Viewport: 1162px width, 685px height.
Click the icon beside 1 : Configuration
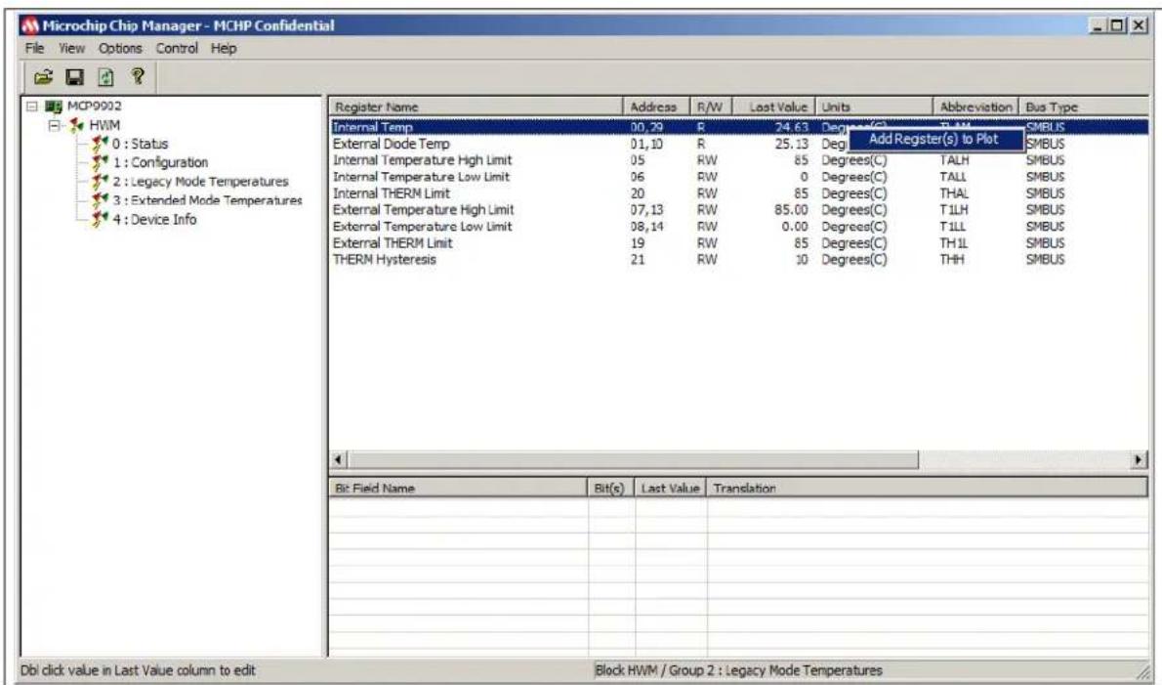pos(100,162)
